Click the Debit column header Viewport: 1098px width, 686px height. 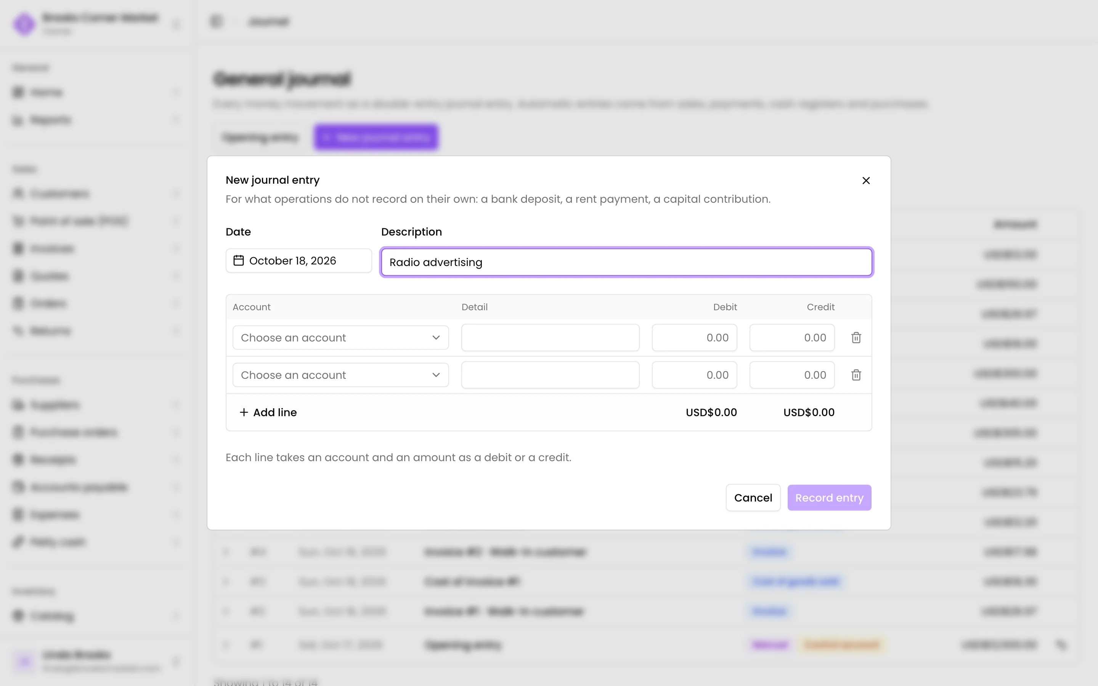coord(725,307)
